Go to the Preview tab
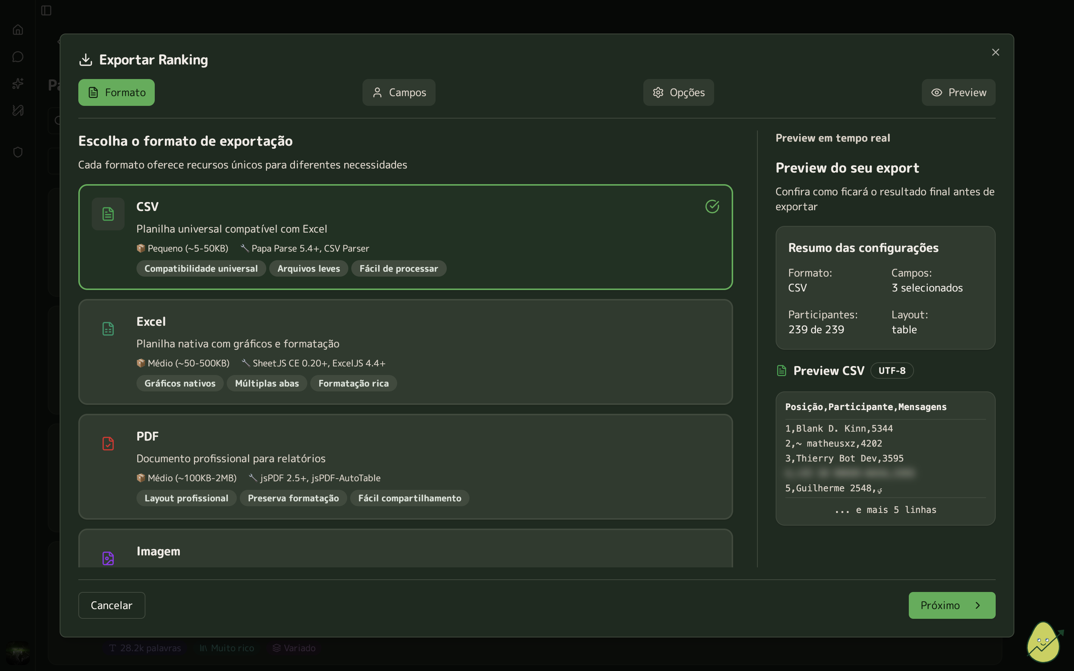Image resolution: width=1074 pixels, height=671 pixels. point(958,92)
